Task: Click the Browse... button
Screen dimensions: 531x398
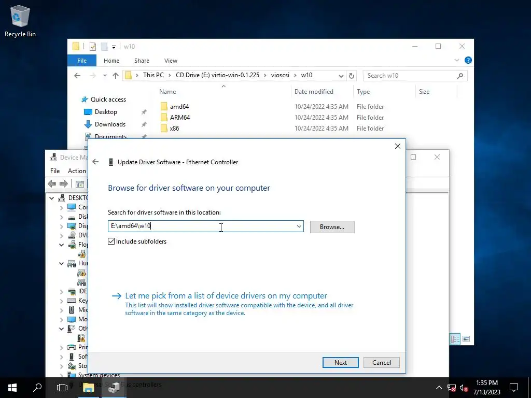Action: [332, 227]
